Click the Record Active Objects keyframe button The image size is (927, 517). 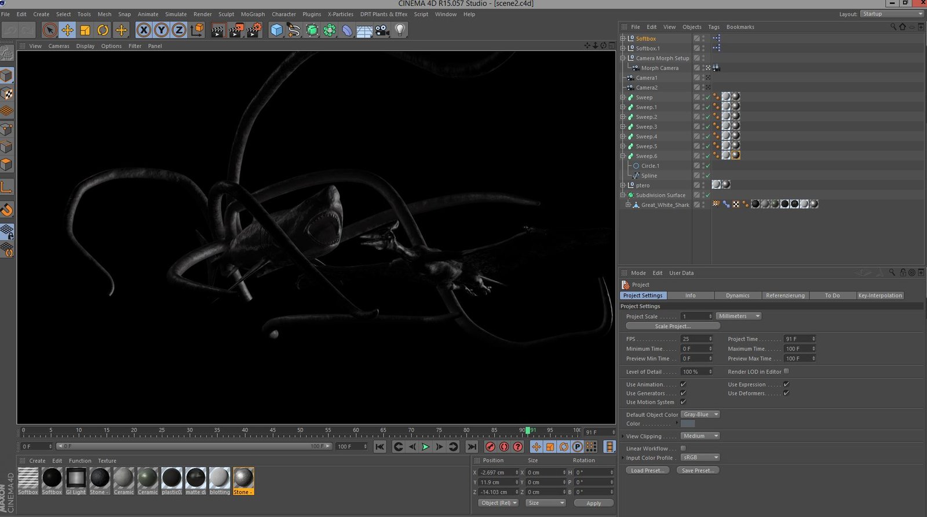490,447
